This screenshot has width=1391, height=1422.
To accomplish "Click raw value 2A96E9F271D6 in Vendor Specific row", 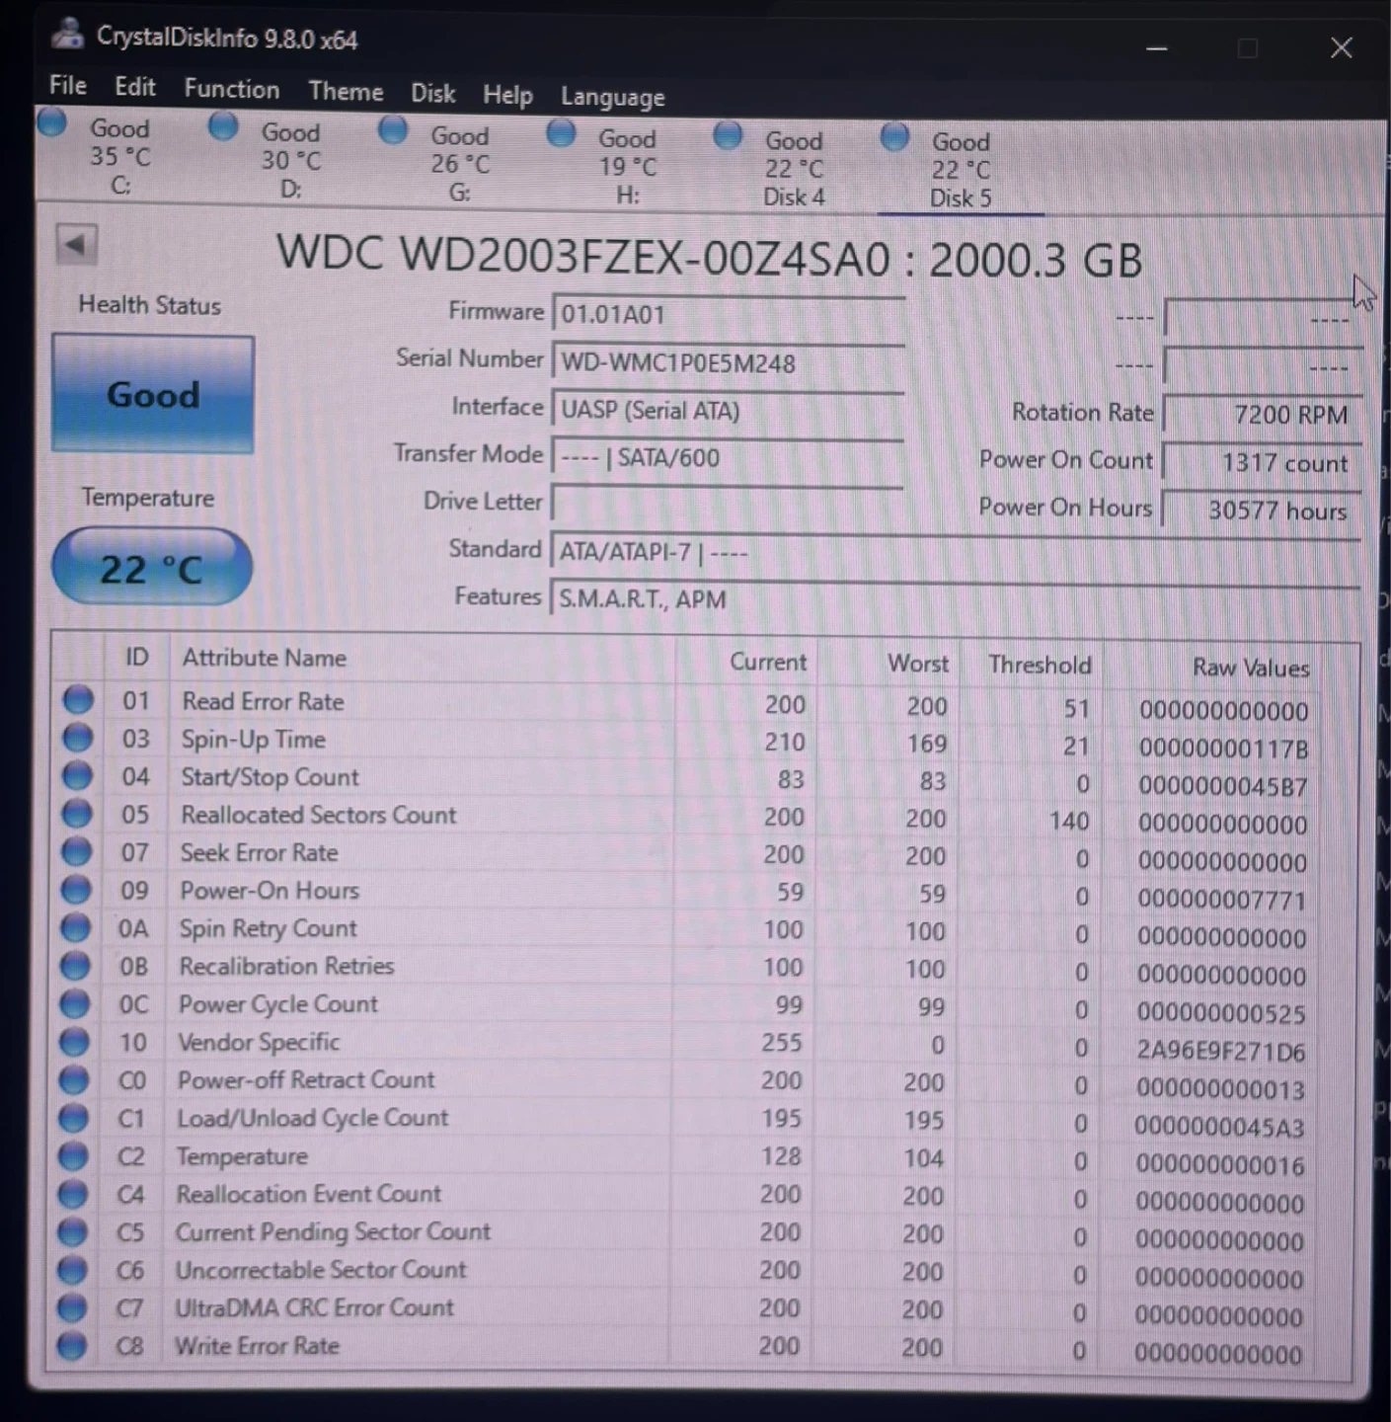I will 1220,1051.
